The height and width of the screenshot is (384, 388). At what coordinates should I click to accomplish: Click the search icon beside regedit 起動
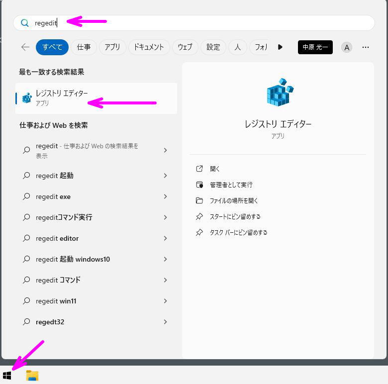point(26,176)
